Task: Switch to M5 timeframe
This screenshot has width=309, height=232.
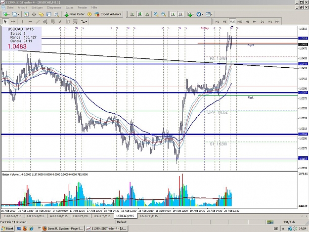Action: click(224, 21)
